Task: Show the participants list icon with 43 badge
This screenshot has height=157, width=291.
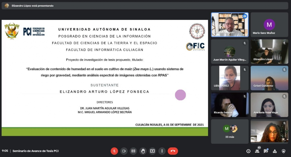Action: click(x=257, y=151)
